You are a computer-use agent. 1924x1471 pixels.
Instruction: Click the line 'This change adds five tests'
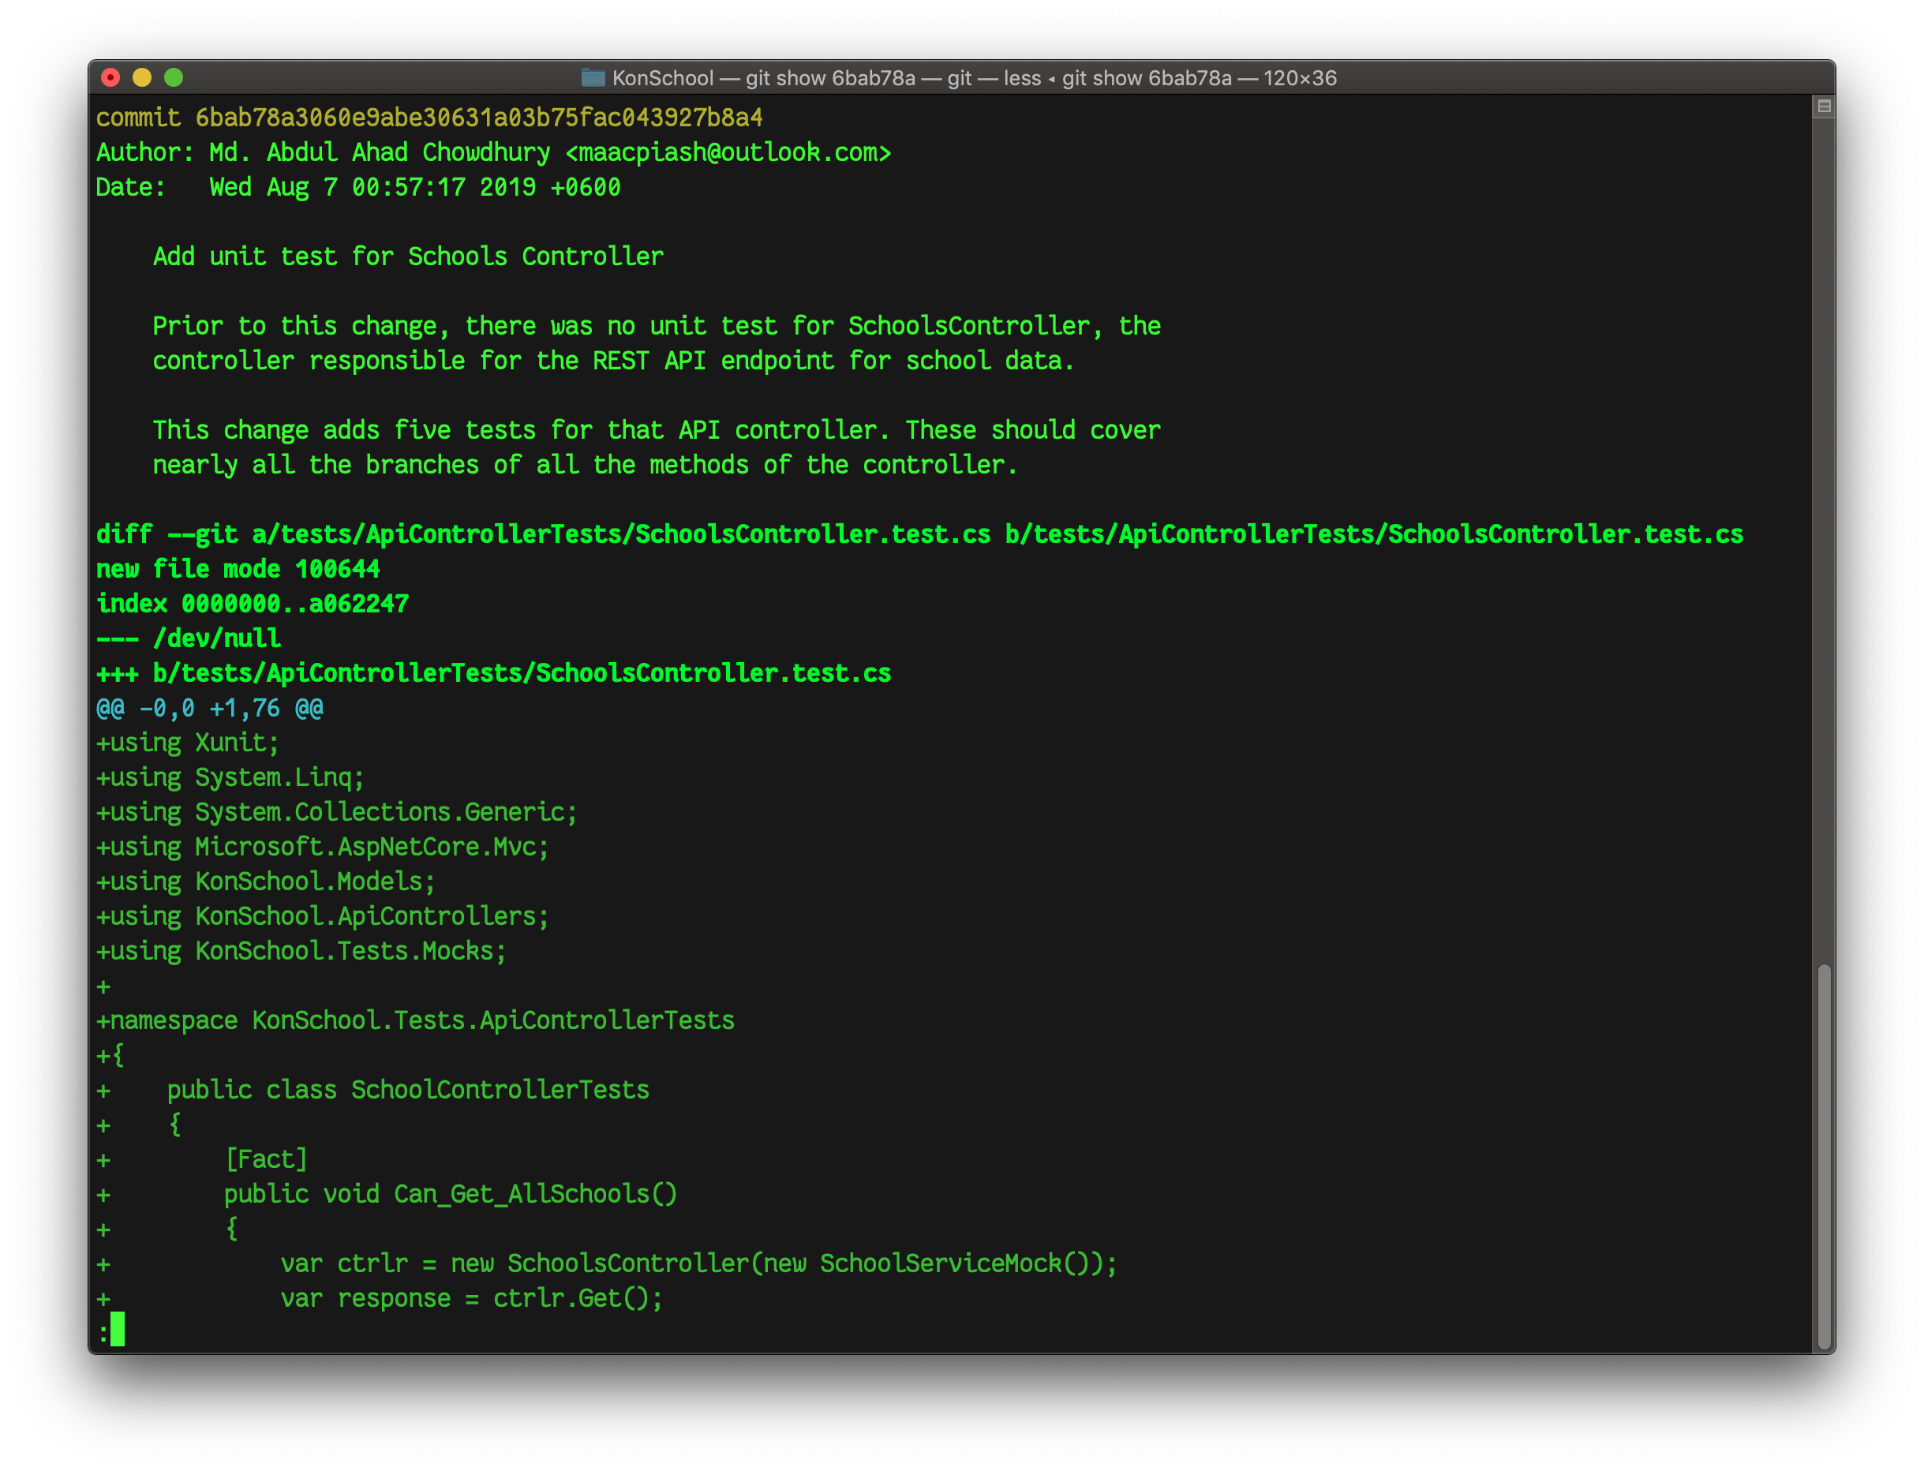tap(657, 430)
